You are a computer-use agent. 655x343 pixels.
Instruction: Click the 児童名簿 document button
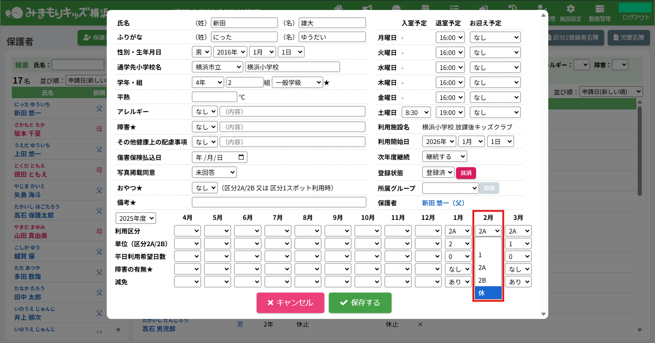click(629, 38)
